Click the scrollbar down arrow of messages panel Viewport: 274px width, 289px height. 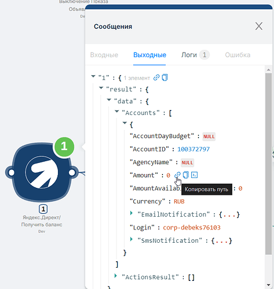tap(268, 285)
